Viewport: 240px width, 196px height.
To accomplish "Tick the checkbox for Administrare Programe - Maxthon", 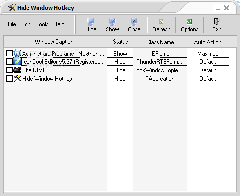I will 9,53.
